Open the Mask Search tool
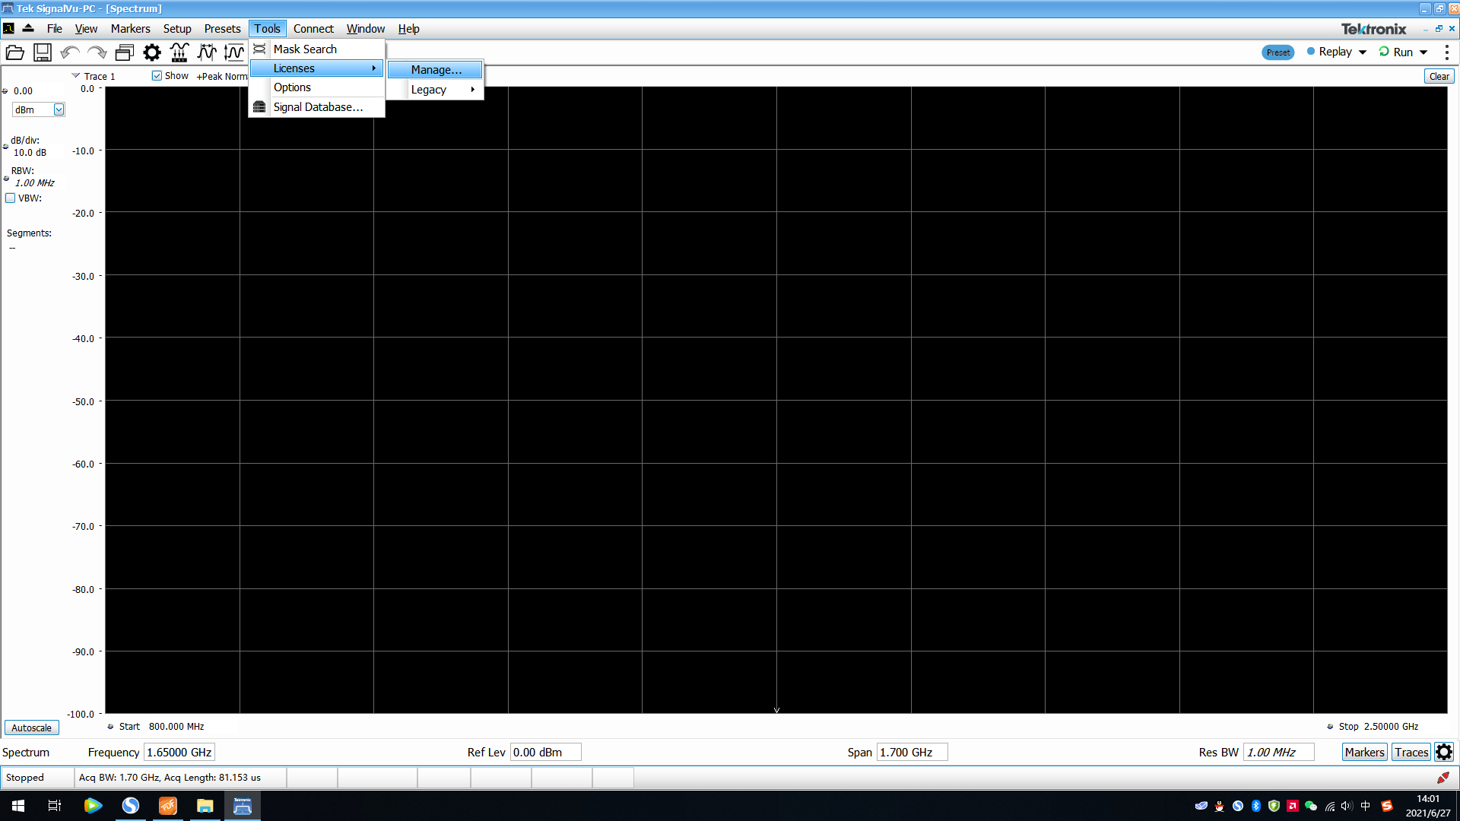This screenshot has width=1460, height=821. pos(304,48)
